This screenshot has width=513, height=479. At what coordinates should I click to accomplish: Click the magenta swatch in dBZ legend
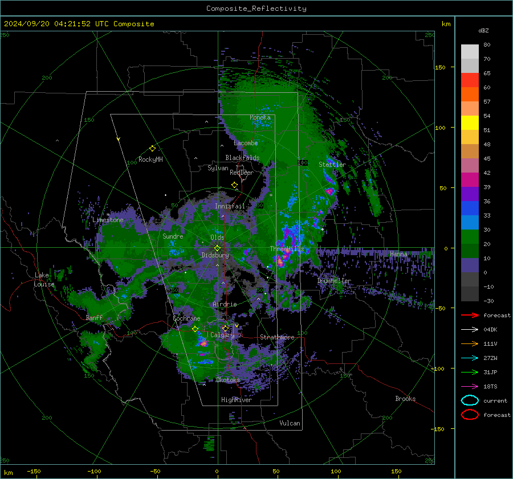pos(470,179)
